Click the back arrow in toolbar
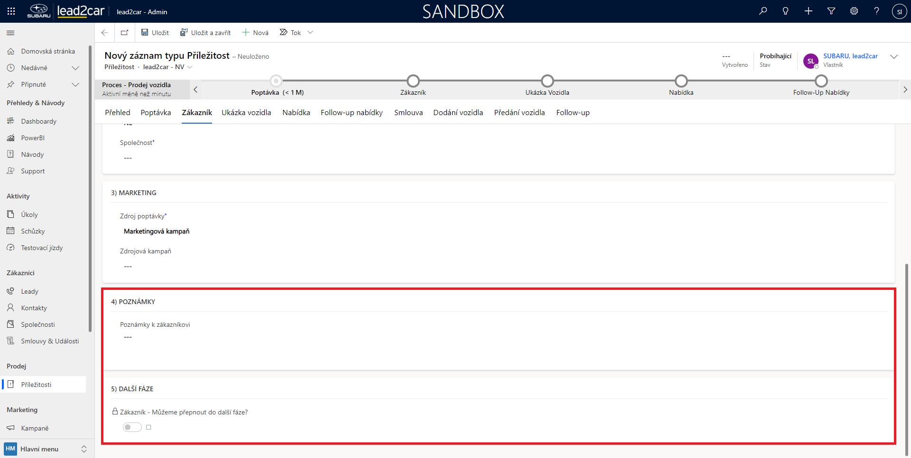This screenshot has width=911, height=458. pos(105,33)
